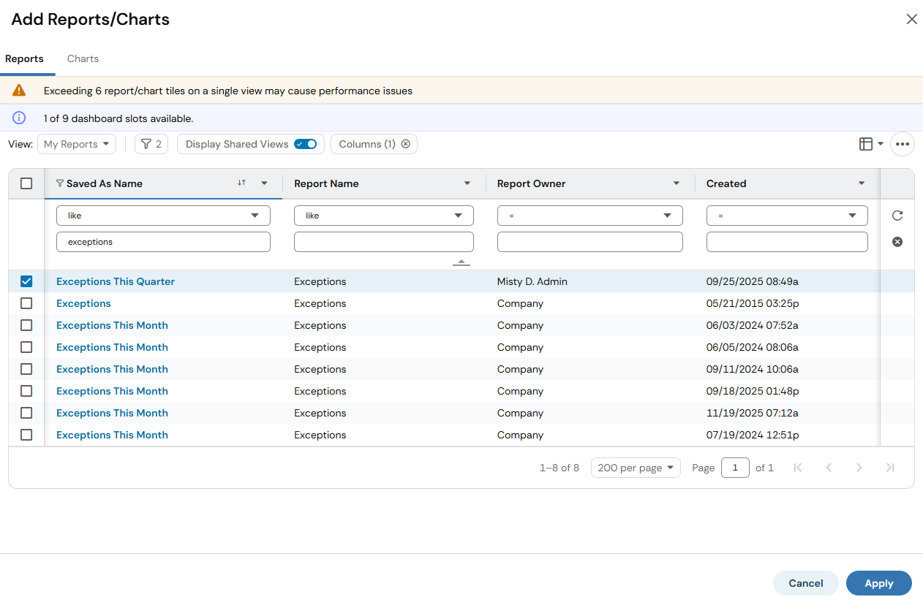Open Exceptions This Month link created 06/03/2024
The height and width of the screenshot is (605, 923).
click(112, 325)
